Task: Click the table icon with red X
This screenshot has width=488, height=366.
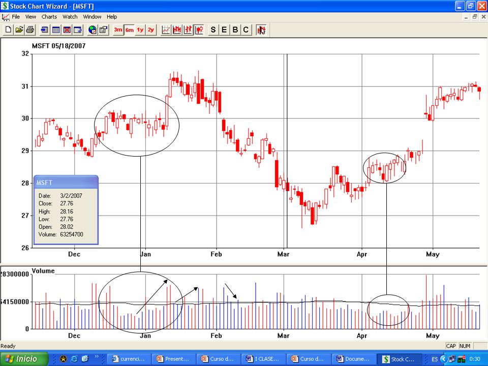Action: coord(67,30)
